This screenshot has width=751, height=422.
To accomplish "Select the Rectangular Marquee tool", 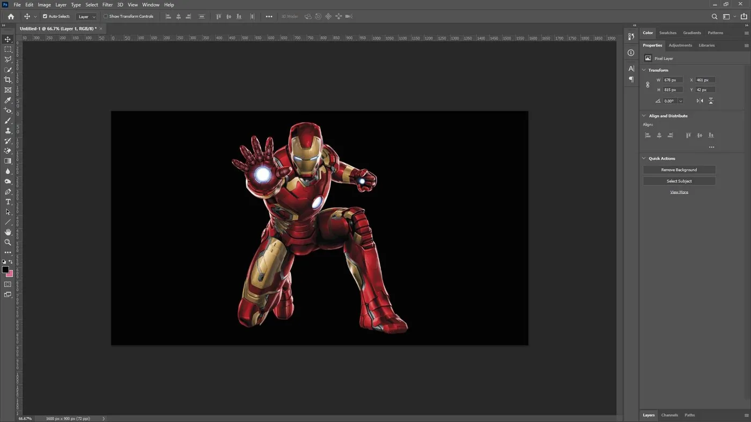I will click(x=8, y=49).
